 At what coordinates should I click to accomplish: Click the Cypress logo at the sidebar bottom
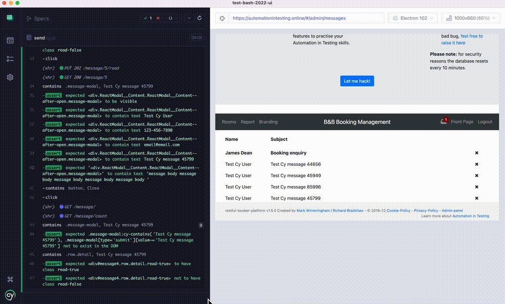pos(10,295)
